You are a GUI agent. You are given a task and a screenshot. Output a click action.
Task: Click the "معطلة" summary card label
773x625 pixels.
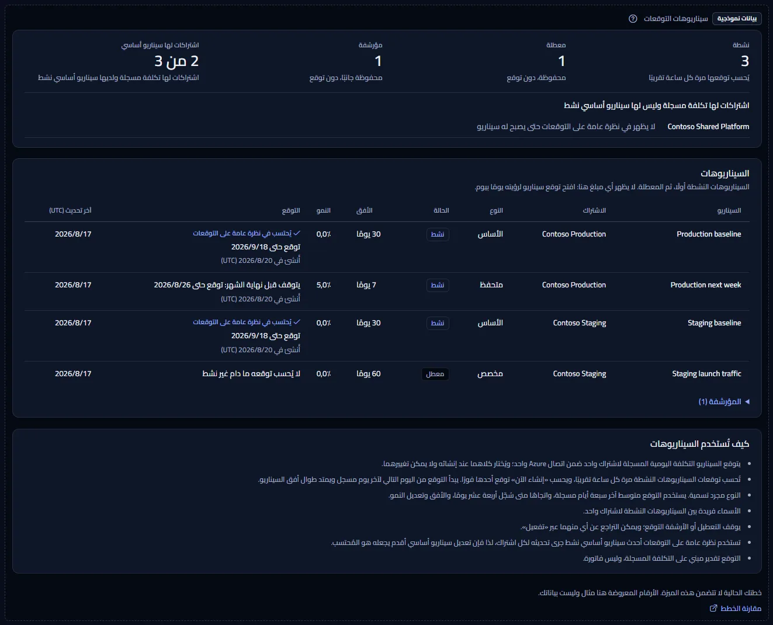pos(556,45)
